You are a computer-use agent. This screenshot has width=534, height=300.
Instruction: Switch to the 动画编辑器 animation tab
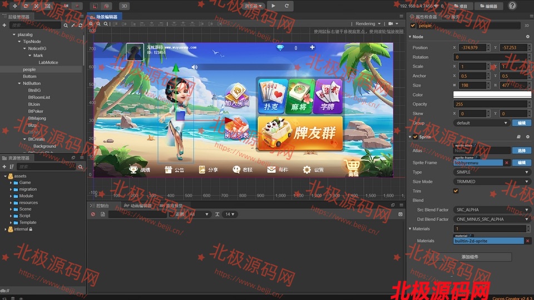click(138, 206)
